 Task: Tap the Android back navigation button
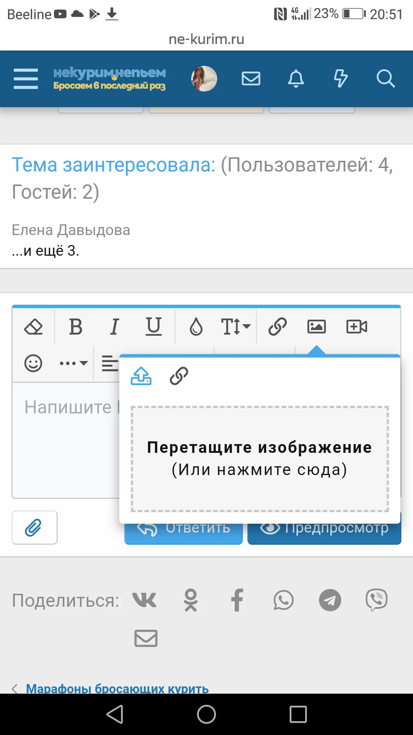tap(115, 714)
